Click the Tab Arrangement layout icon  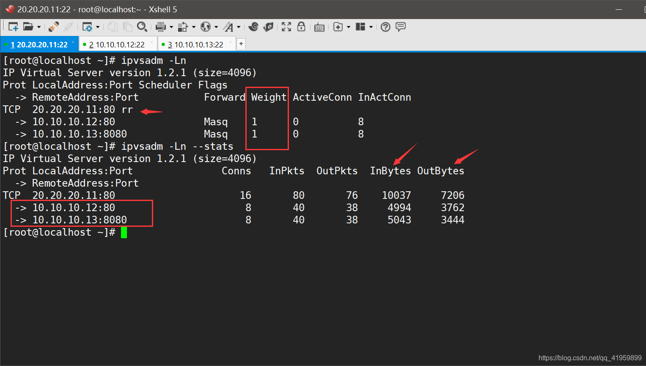[360, 27]
